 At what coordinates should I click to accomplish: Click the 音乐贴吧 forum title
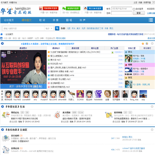pyautogui.click(x=15, y=136)
